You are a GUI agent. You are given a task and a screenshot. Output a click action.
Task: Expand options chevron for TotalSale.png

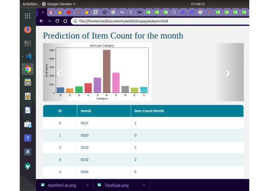click(x=144, y=185)
